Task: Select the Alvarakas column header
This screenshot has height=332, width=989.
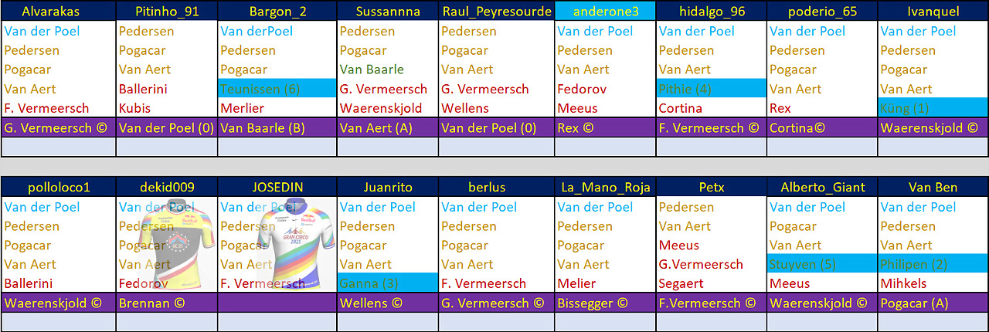Action: pos(59,12)
